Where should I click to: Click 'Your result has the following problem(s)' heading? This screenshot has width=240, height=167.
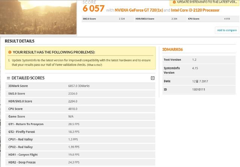[54, 52]
